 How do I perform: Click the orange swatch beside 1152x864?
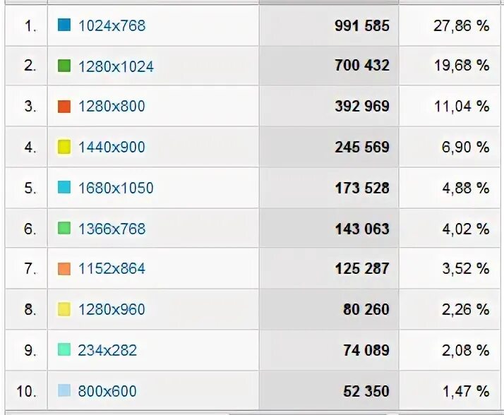(64, 269)
